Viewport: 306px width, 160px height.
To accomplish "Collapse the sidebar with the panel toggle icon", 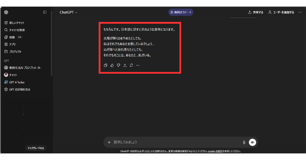I will [45, 12].
